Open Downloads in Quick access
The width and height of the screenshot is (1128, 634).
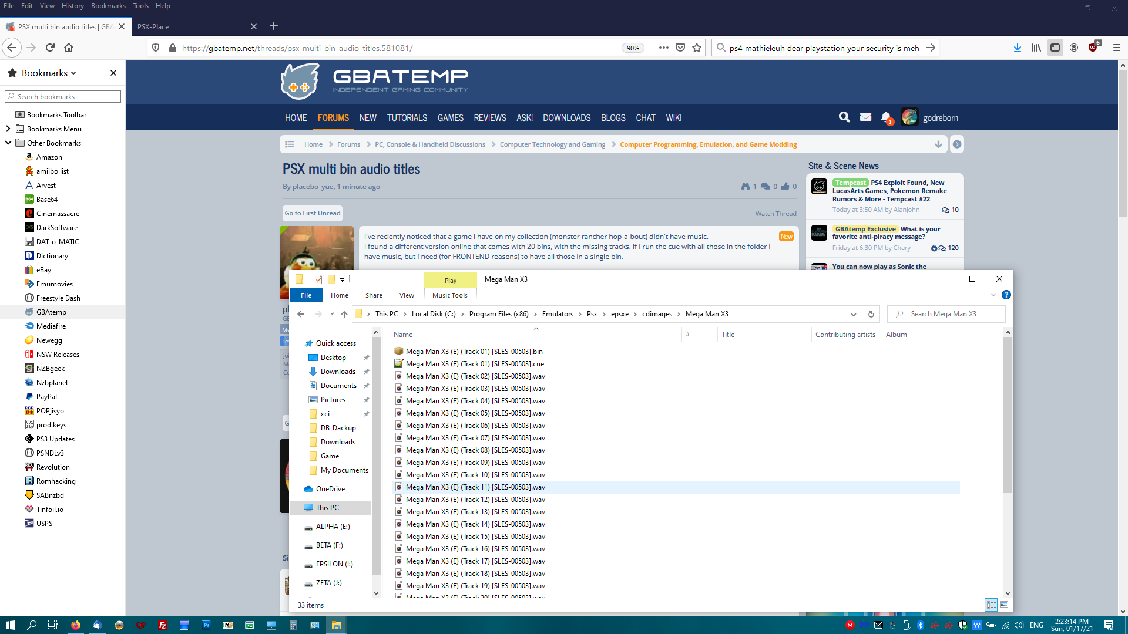pyautogui.click(x=338, y=372)
